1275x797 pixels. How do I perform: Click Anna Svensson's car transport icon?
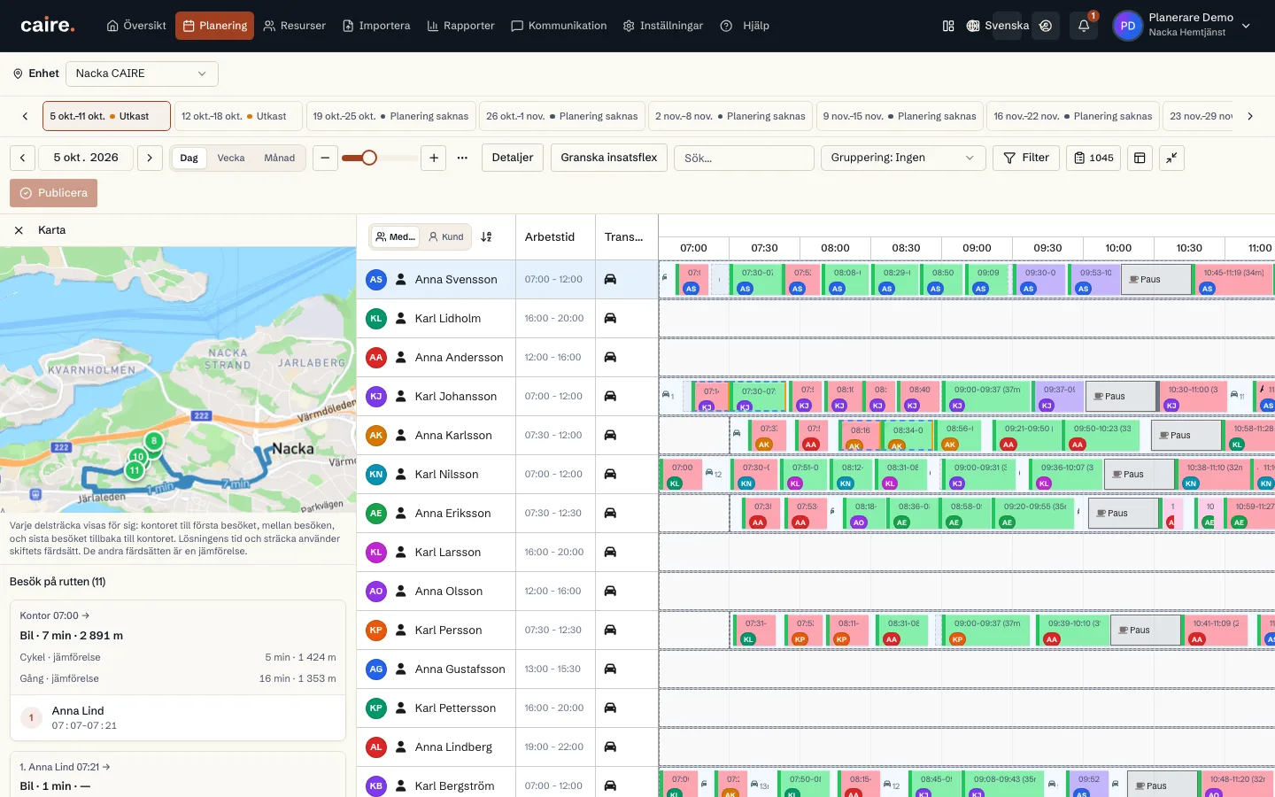[x=610, y=279]
